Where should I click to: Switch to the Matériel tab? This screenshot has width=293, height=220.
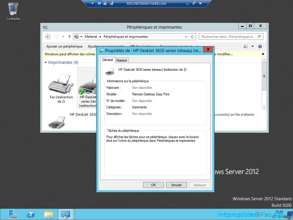click(x=122, y=60)
